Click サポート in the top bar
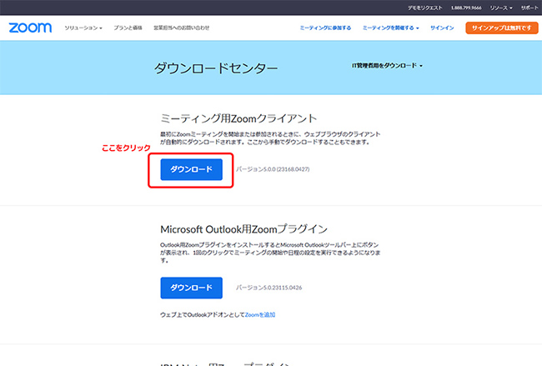This screenshot has width=542, height=366. click(529, 8)
